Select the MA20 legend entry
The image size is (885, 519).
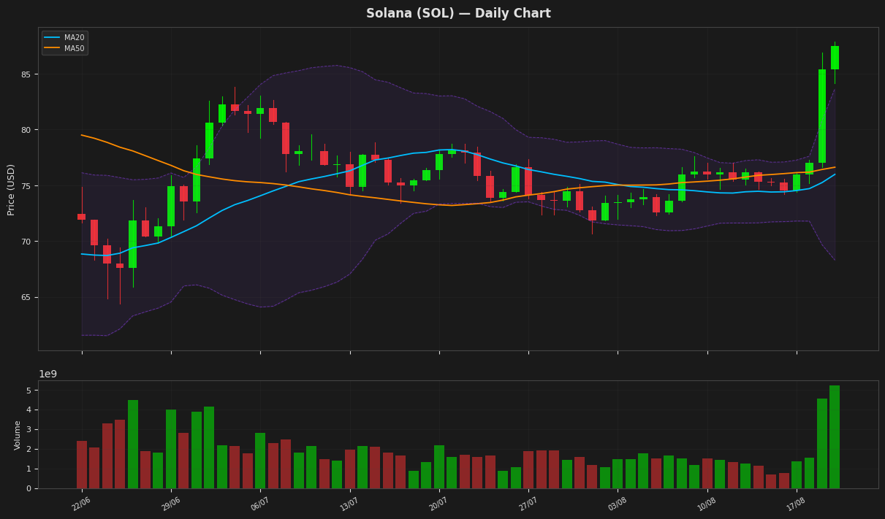point(64,38)
